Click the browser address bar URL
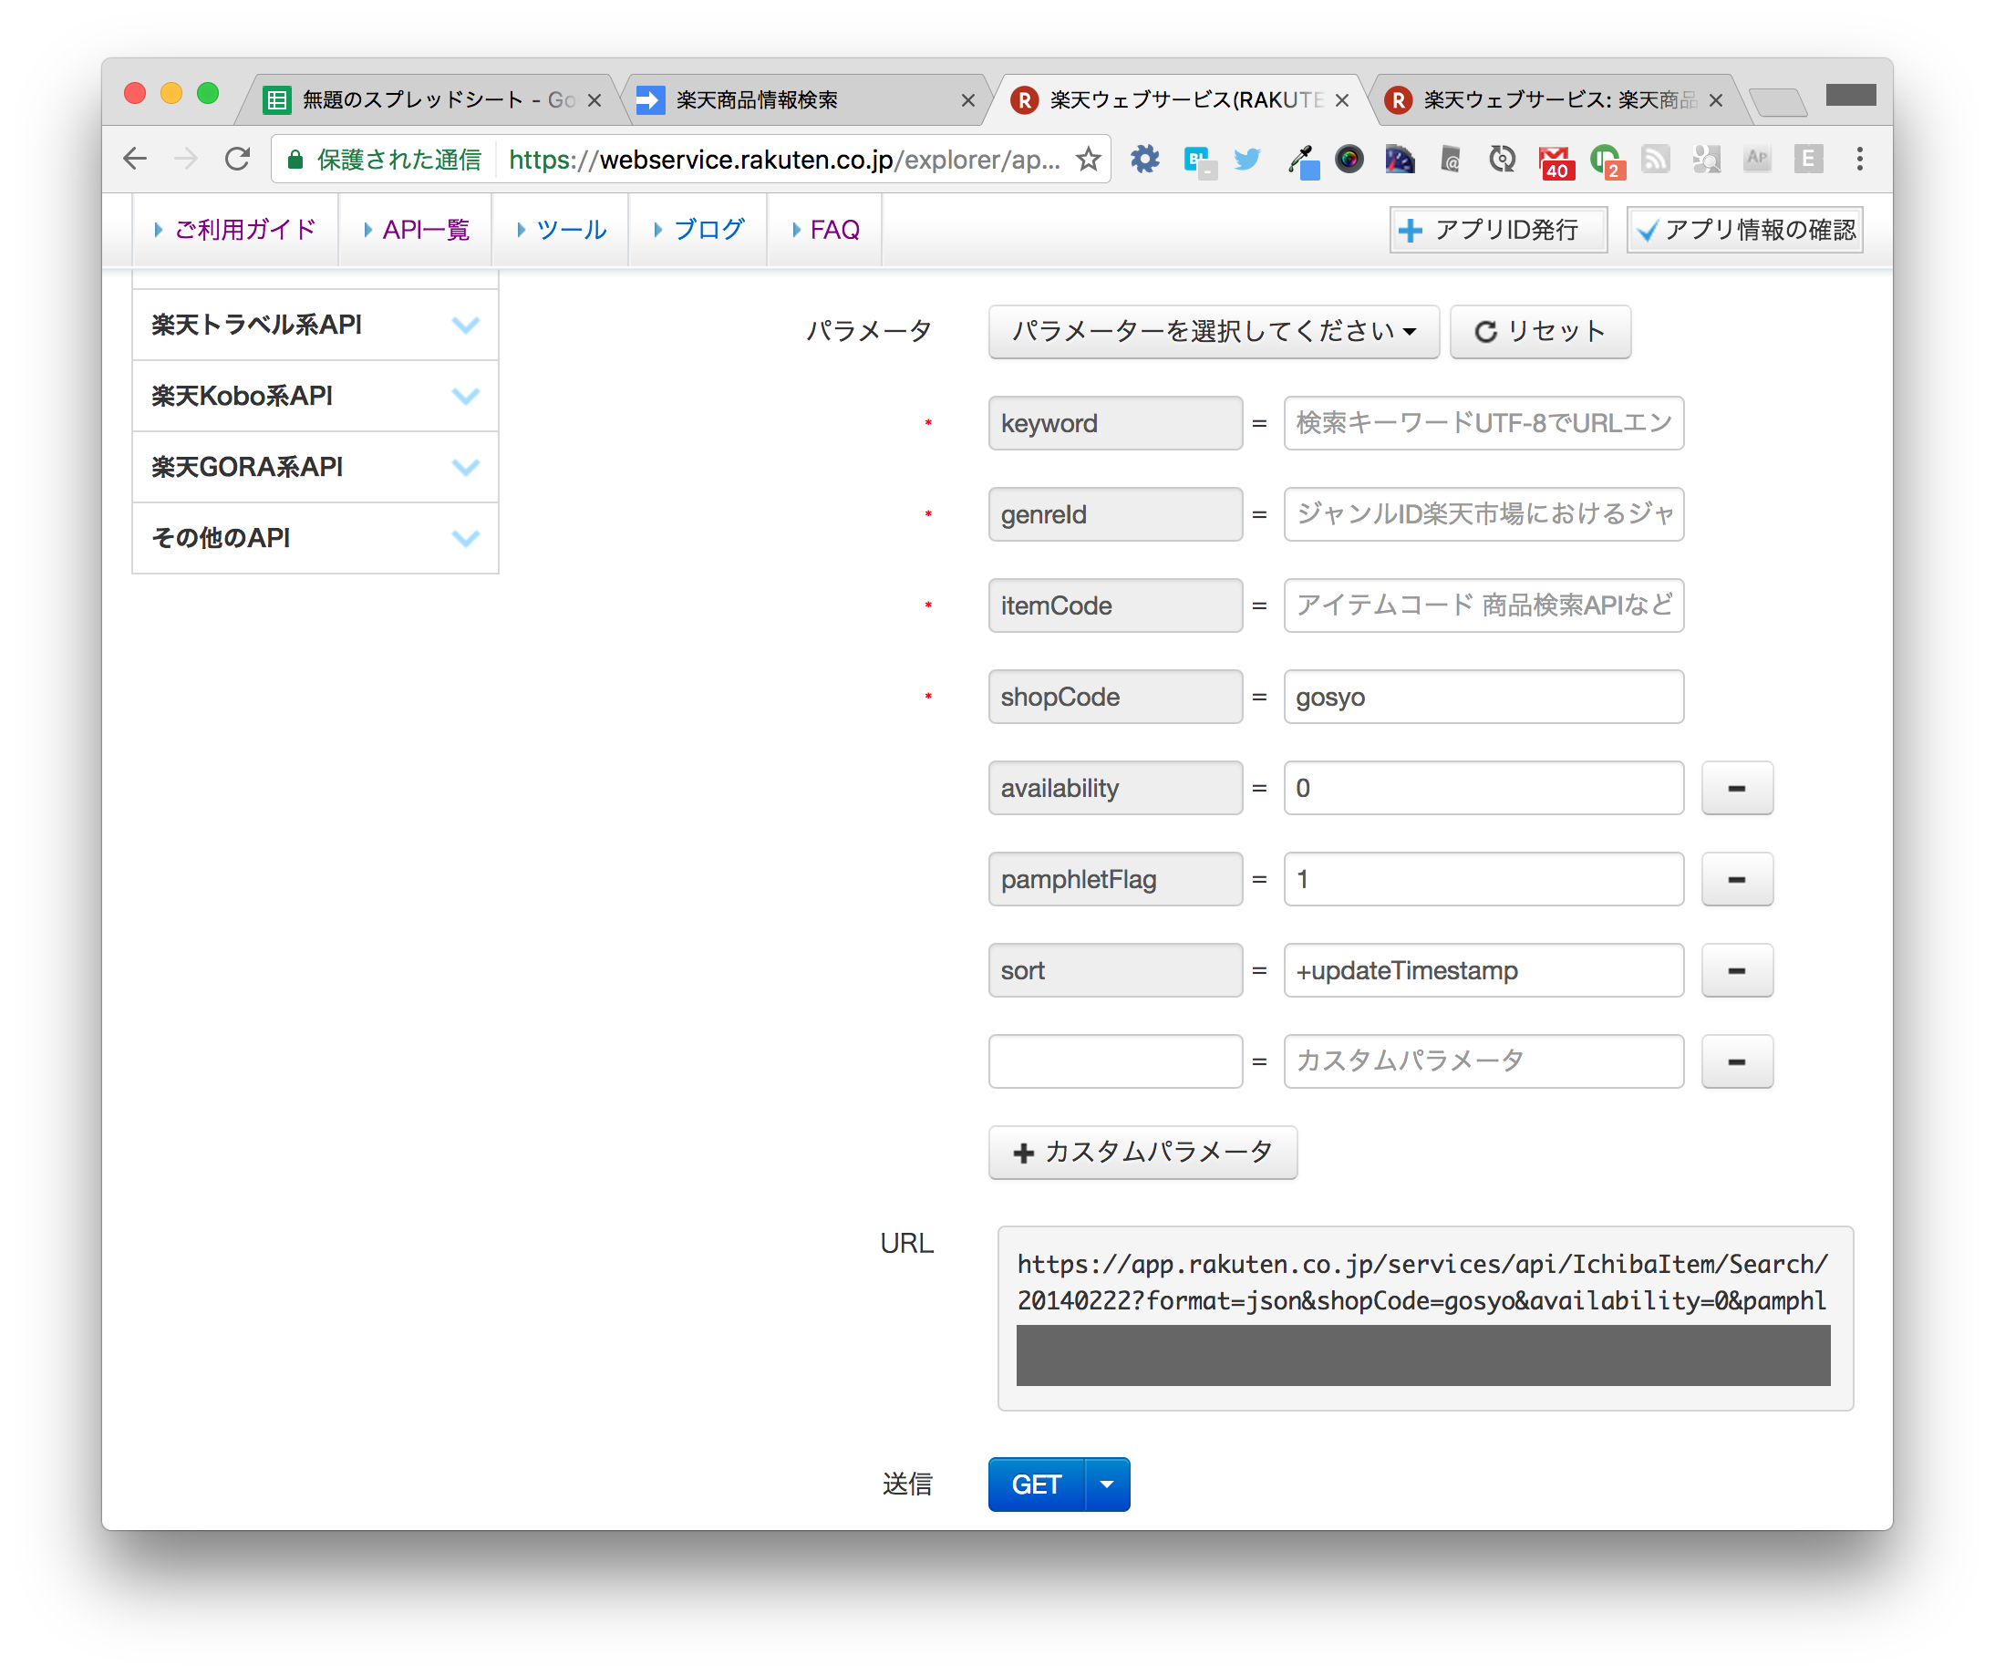This screenshot has height=1676, width=1995. click(x=784, y=159)
